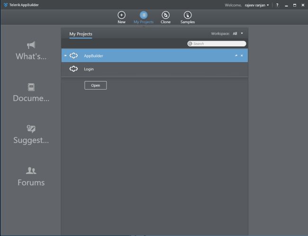Maximize the AppBuilder window
This screenshot has height=236, width=308.
pos(295,5)
